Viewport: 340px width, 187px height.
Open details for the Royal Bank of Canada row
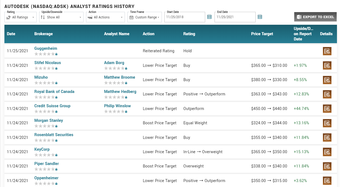point(327,94)
